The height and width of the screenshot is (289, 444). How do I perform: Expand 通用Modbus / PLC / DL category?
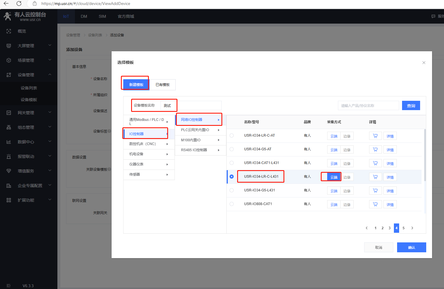pos(149,122)
